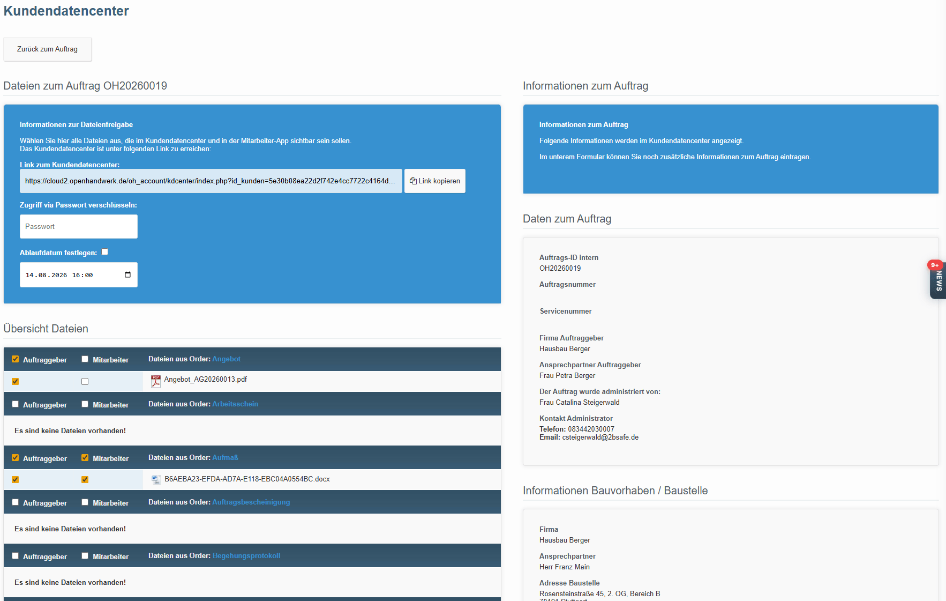Uncheck Auftraggeber in the Angebot header
This screenshot has height=601, width=946.
tap(16, 359)
